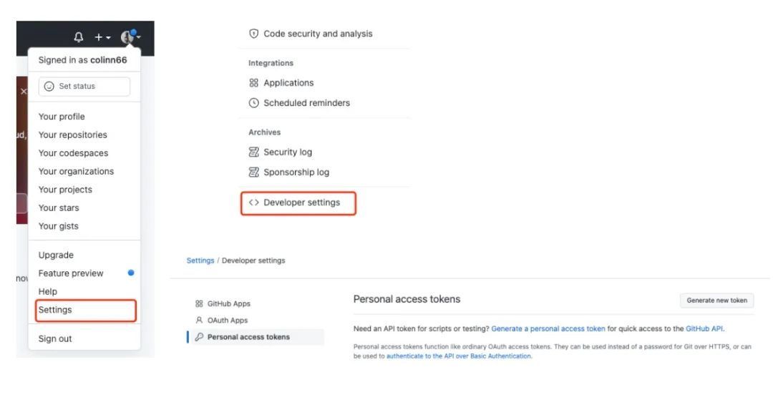Click the Set status button
The image size is (773, 400).
(x=84, y=87)
